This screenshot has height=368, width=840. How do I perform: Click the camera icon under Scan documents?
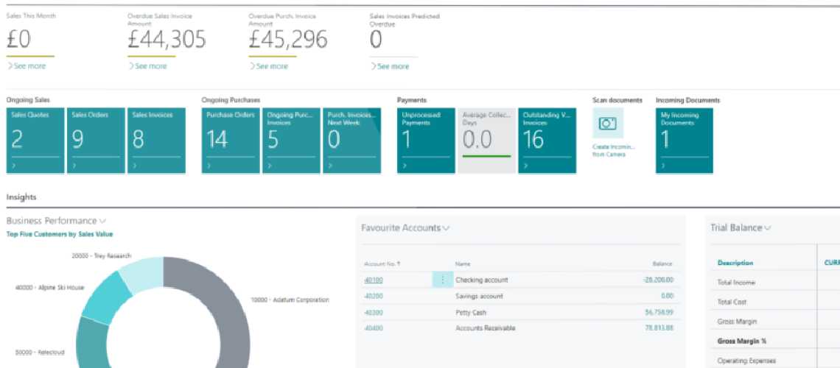point(607,124)
